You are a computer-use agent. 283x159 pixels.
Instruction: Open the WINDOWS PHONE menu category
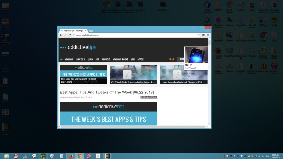pyautogui.click(x=120, y=60)
